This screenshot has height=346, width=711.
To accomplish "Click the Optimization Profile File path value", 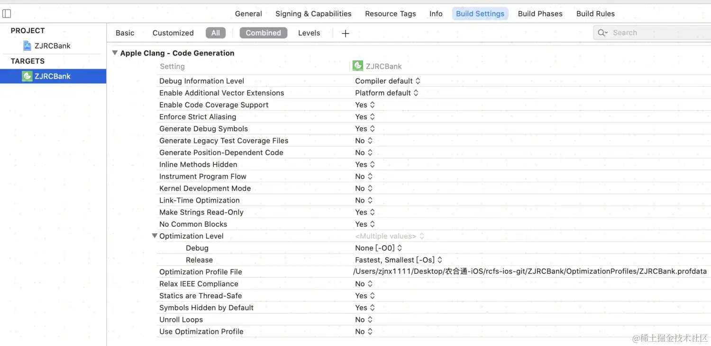I will click(x=530, y=272).
